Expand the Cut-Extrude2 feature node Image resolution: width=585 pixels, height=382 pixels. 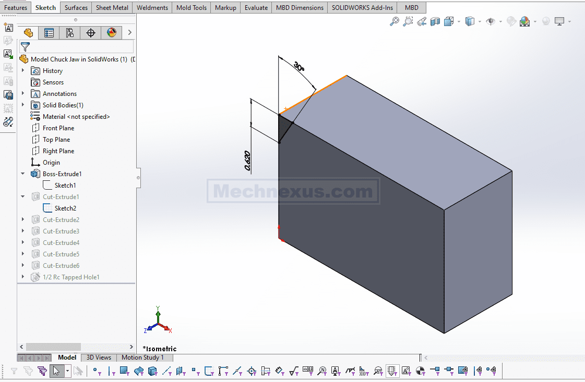(x=23, y=220)
